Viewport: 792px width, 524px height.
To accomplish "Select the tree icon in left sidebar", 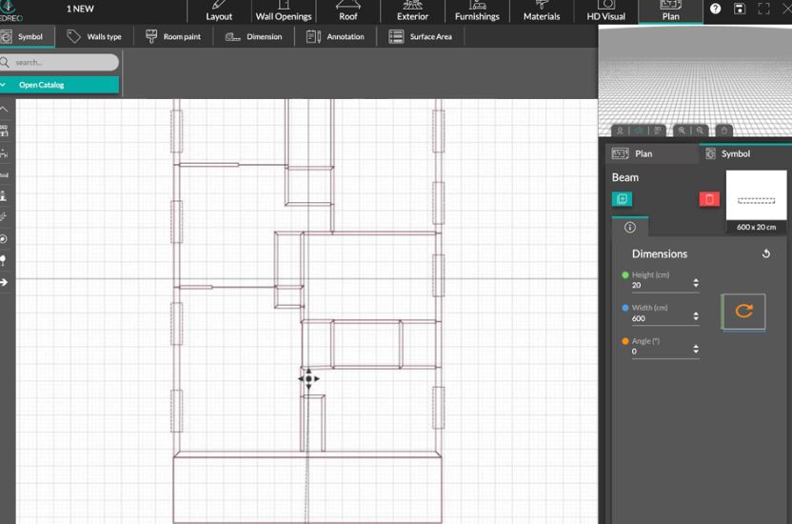I will pos(4,260).
